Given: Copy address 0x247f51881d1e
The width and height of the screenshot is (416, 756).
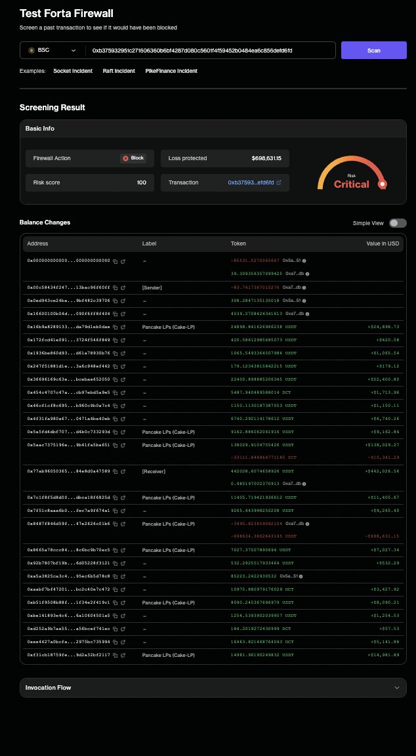Looking at the screenshot, I should coord(115,366).
